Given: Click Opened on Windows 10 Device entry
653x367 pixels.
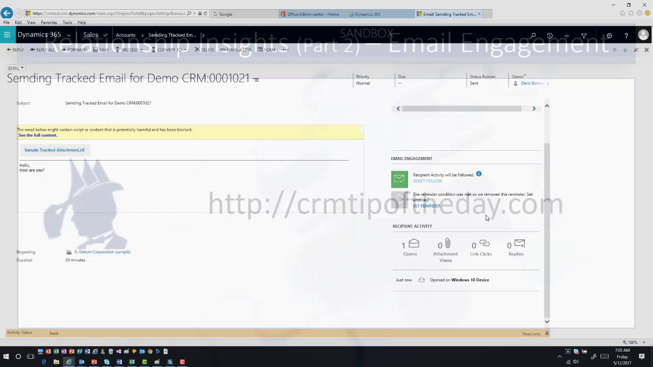Looking at the screenshot, I should click(459, 280).
